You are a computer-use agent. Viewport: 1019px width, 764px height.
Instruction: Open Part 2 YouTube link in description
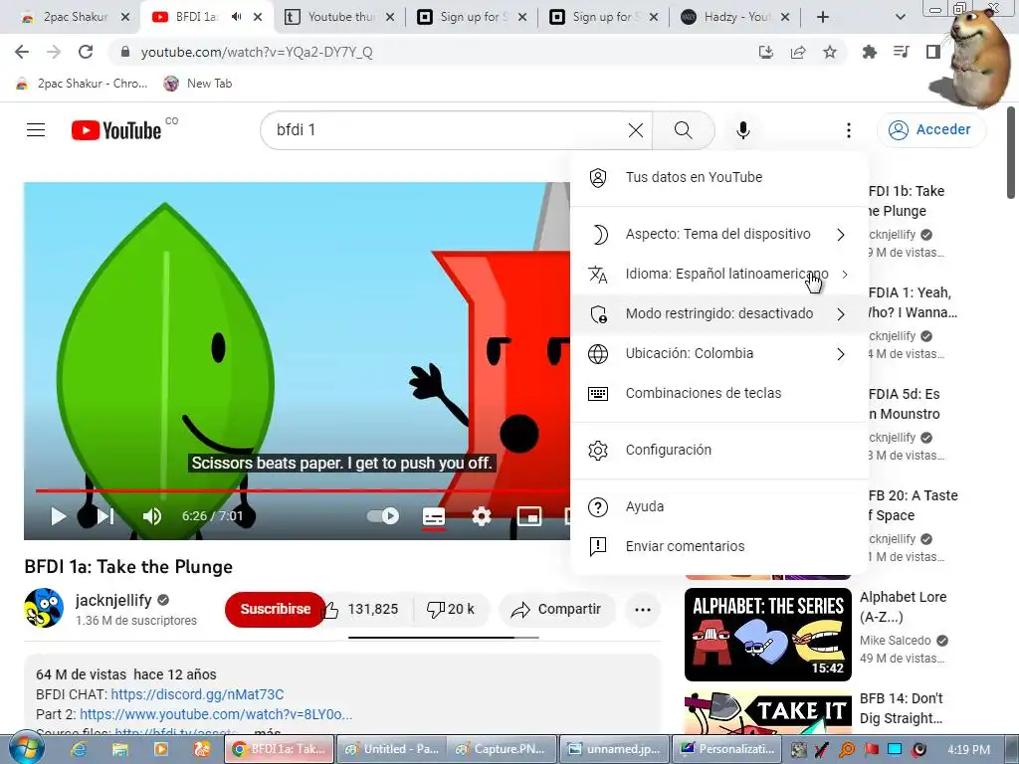point(216,714)
